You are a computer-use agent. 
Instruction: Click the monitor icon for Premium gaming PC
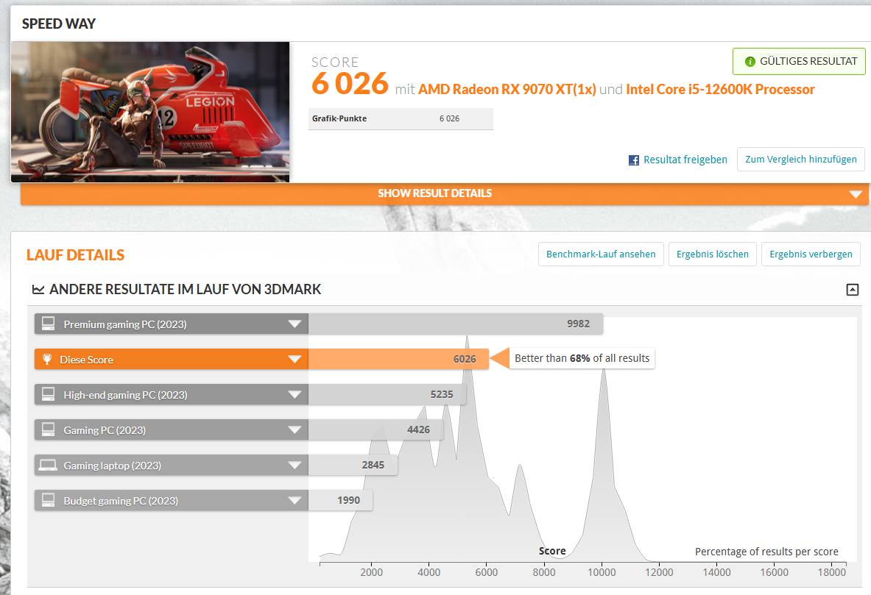(49, 324)
